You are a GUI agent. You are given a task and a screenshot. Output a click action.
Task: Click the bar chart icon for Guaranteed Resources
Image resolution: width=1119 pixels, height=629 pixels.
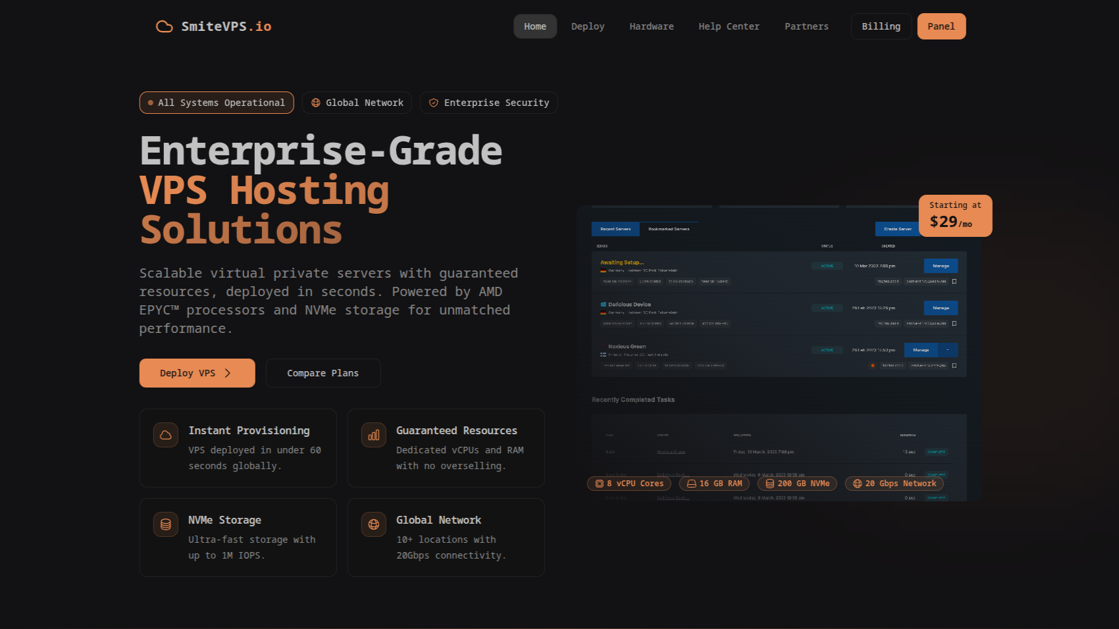coord(374,435)
